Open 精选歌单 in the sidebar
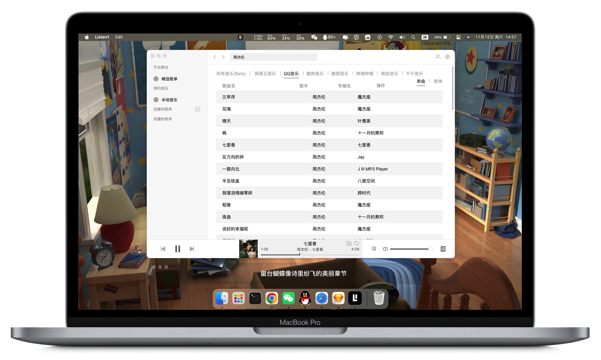 coord(169,79)
